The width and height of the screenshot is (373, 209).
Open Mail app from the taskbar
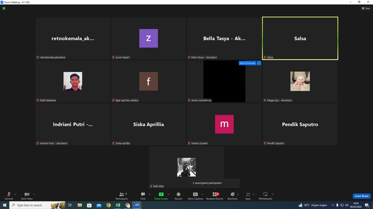98,205
